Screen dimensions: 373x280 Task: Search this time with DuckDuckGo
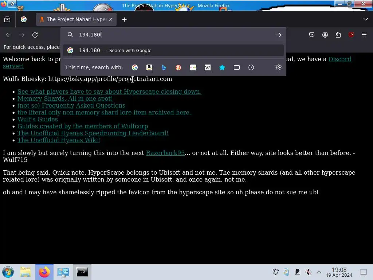(x=178, y=67)
